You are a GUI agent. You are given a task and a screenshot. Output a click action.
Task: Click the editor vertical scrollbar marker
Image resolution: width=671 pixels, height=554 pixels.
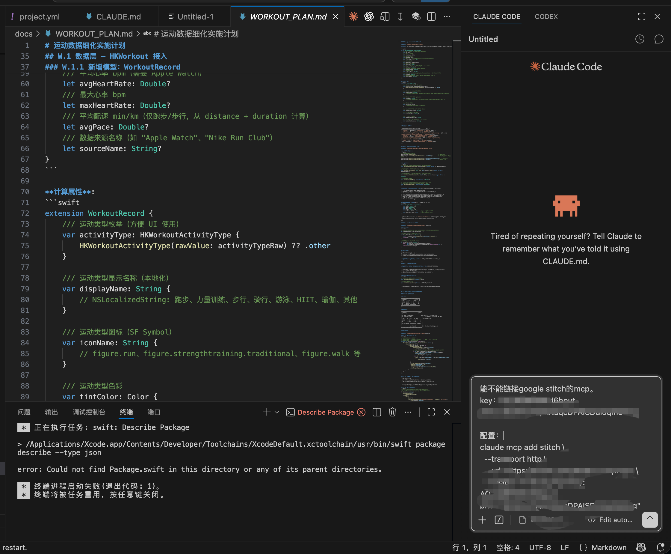456,41
